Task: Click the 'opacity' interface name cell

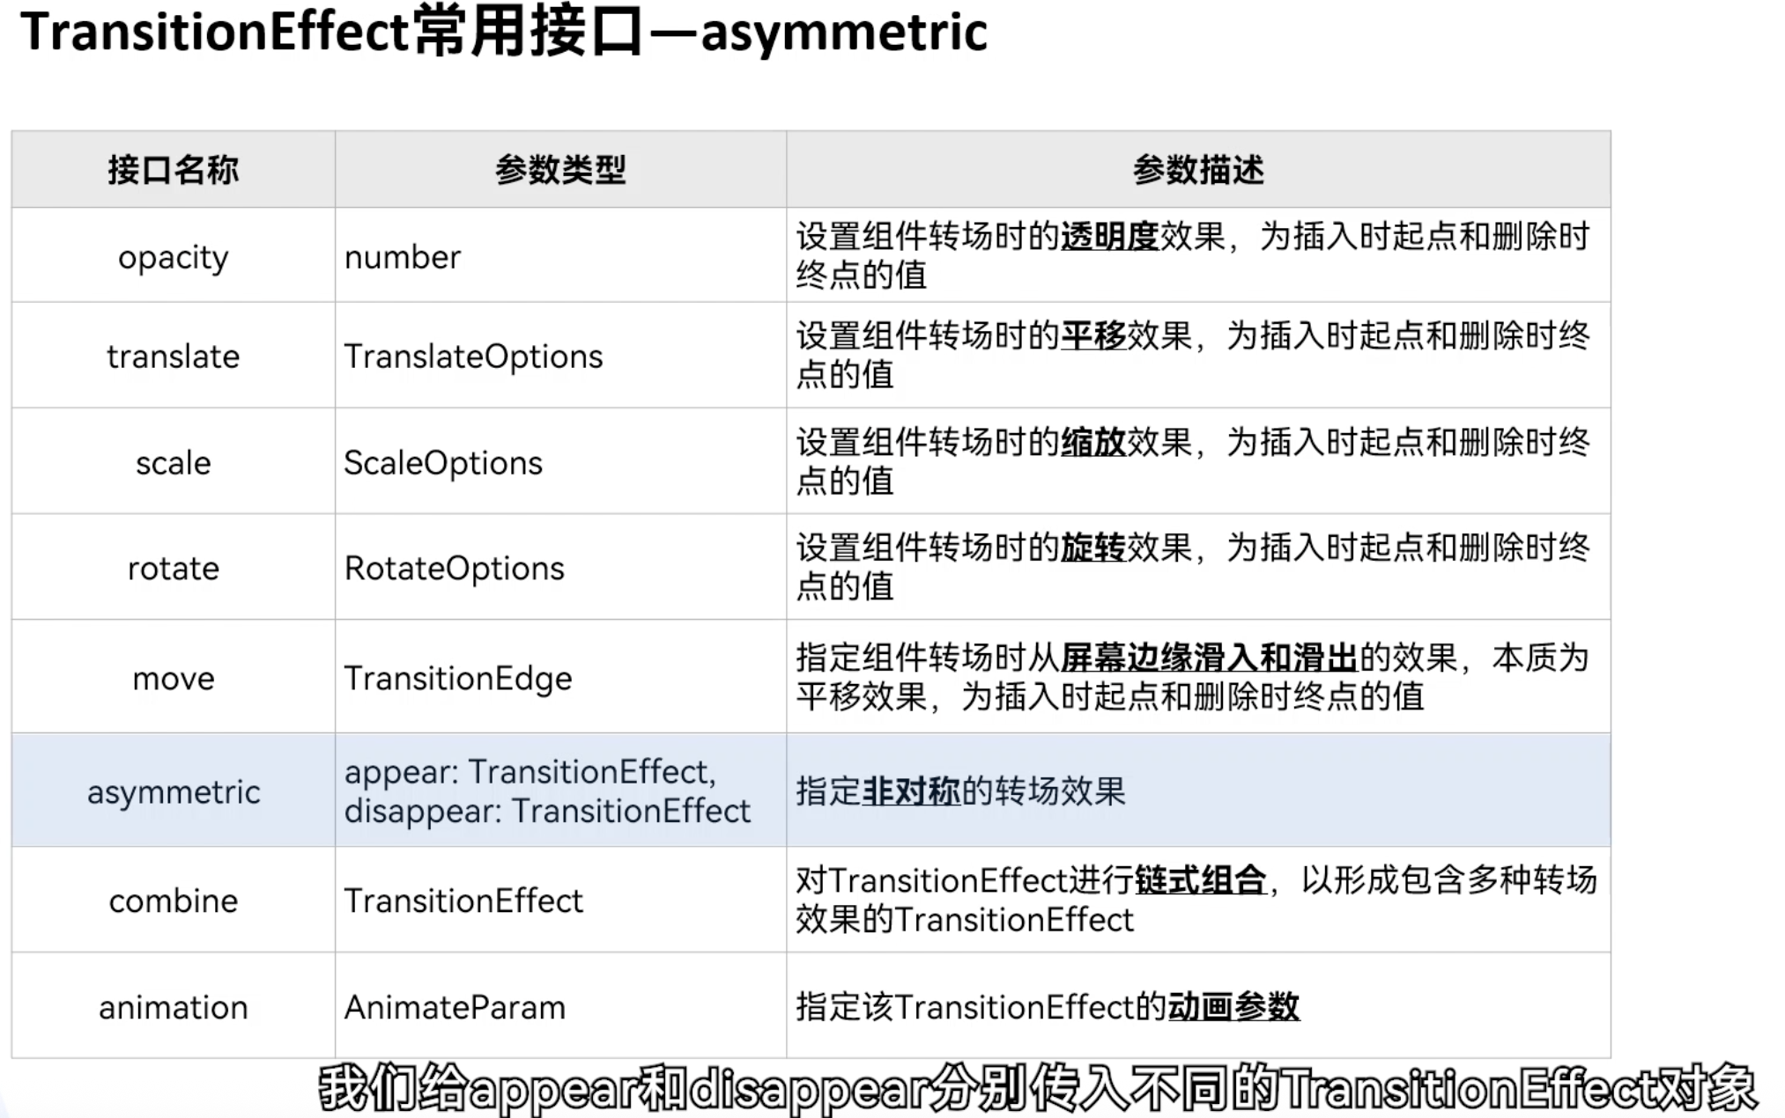Action: click(x=173, y=257)
